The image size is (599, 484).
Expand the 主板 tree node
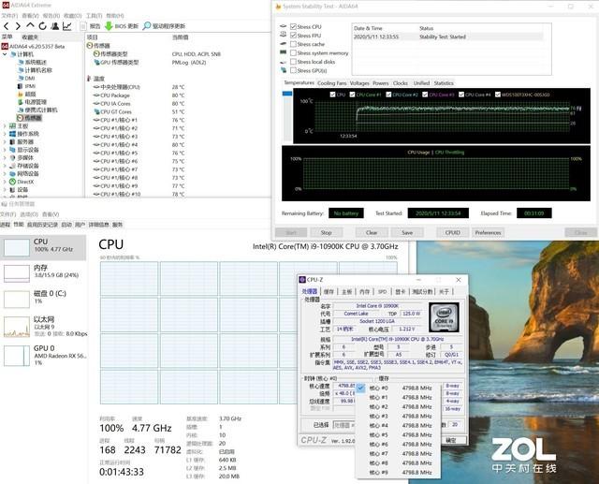[x=5, y=126]
